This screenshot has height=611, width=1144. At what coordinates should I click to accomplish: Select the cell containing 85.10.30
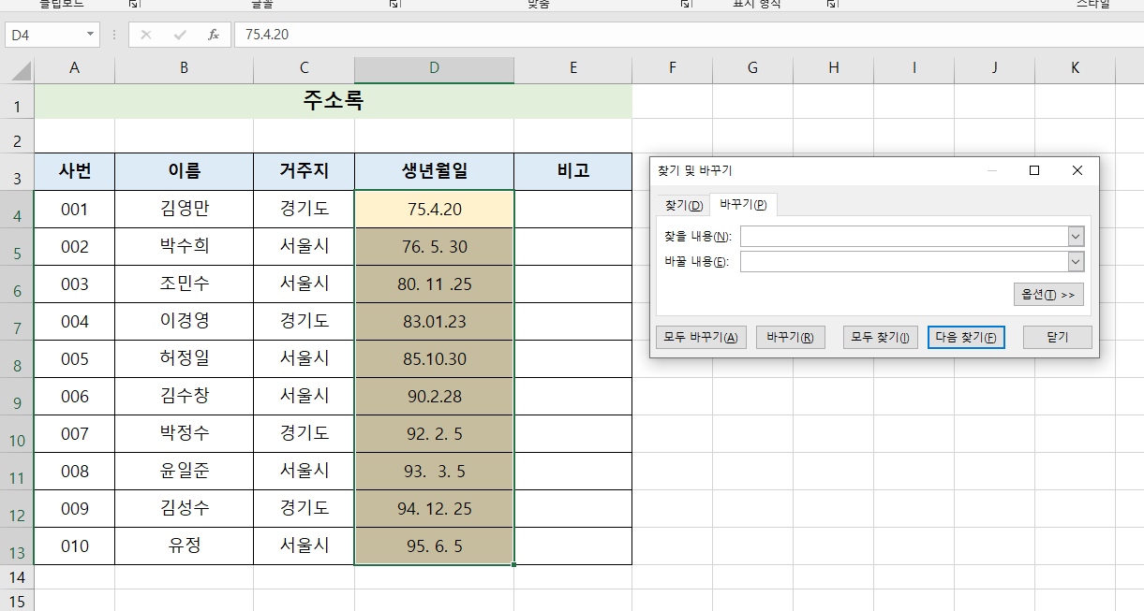click(x=434, y=358)
